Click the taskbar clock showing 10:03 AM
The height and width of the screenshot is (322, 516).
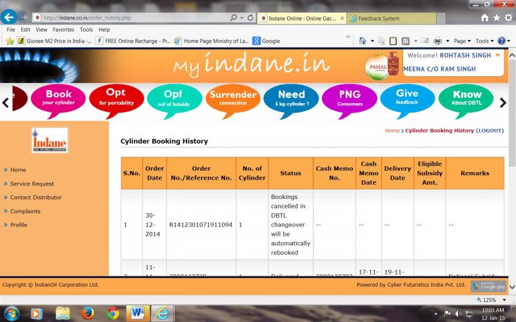click(x=493, y=310)
